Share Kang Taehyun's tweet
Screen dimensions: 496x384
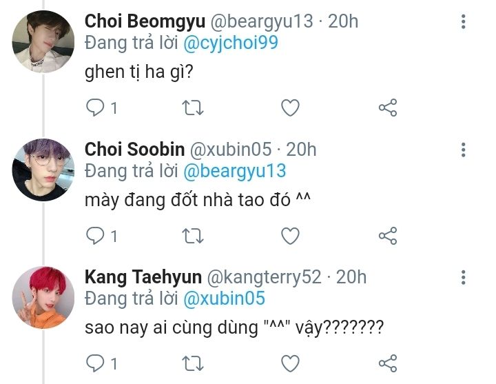[x=388, y=363]
